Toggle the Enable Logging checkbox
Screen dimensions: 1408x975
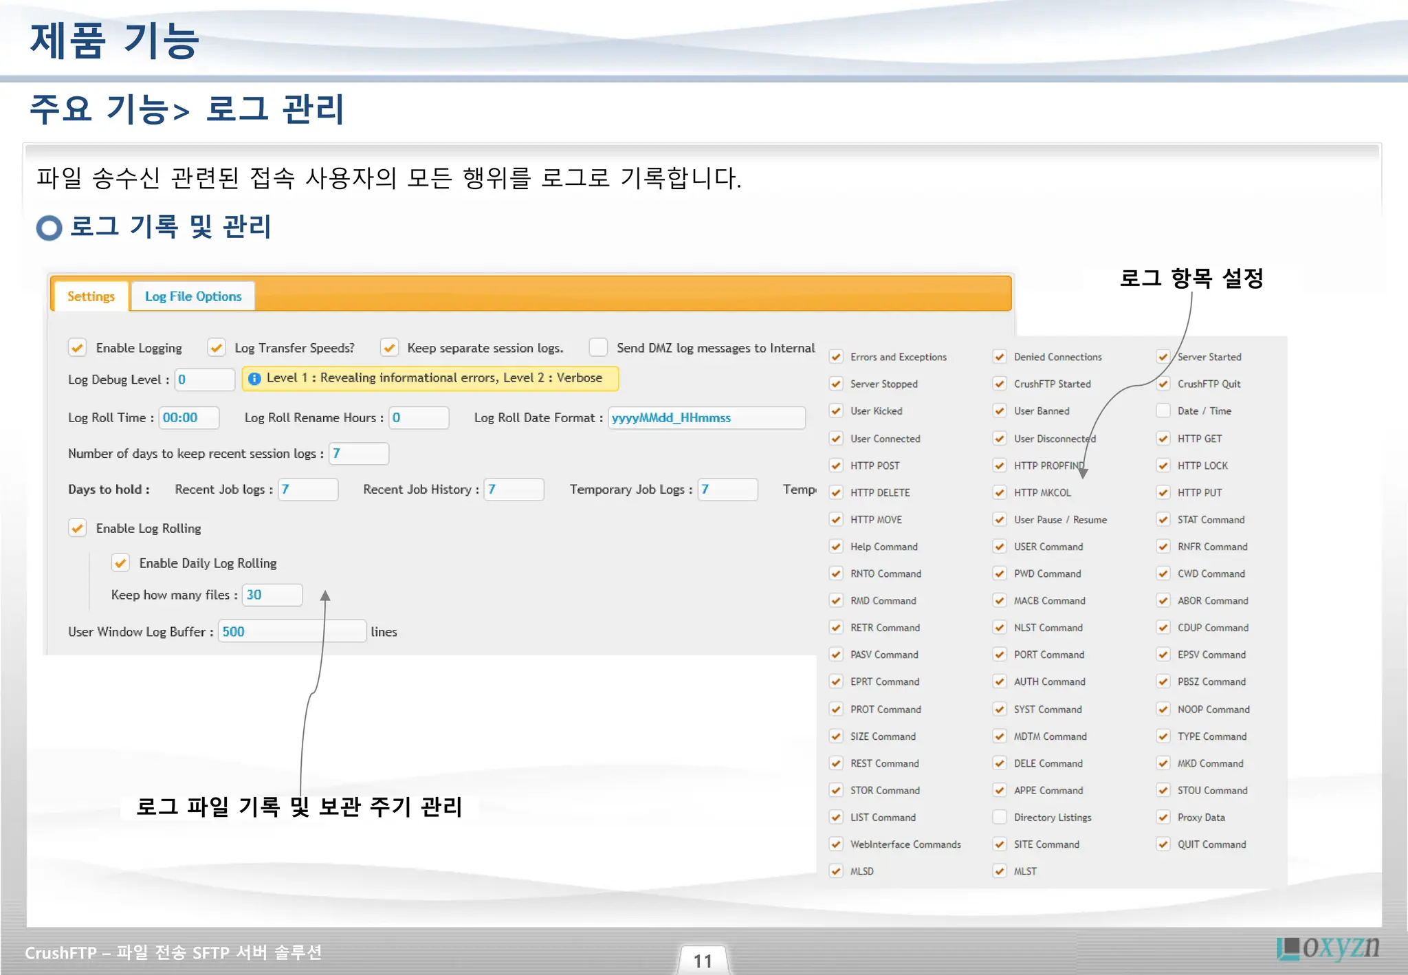point(77,347)
